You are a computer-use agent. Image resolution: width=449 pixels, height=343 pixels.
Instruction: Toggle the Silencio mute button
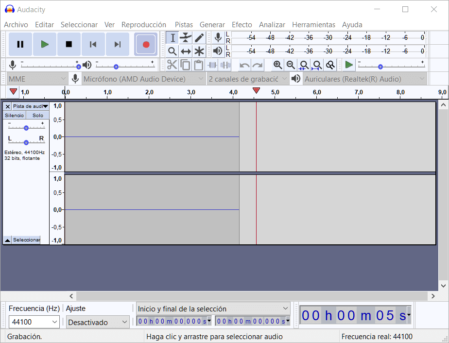pyautogui.click(x=14, y=115)
